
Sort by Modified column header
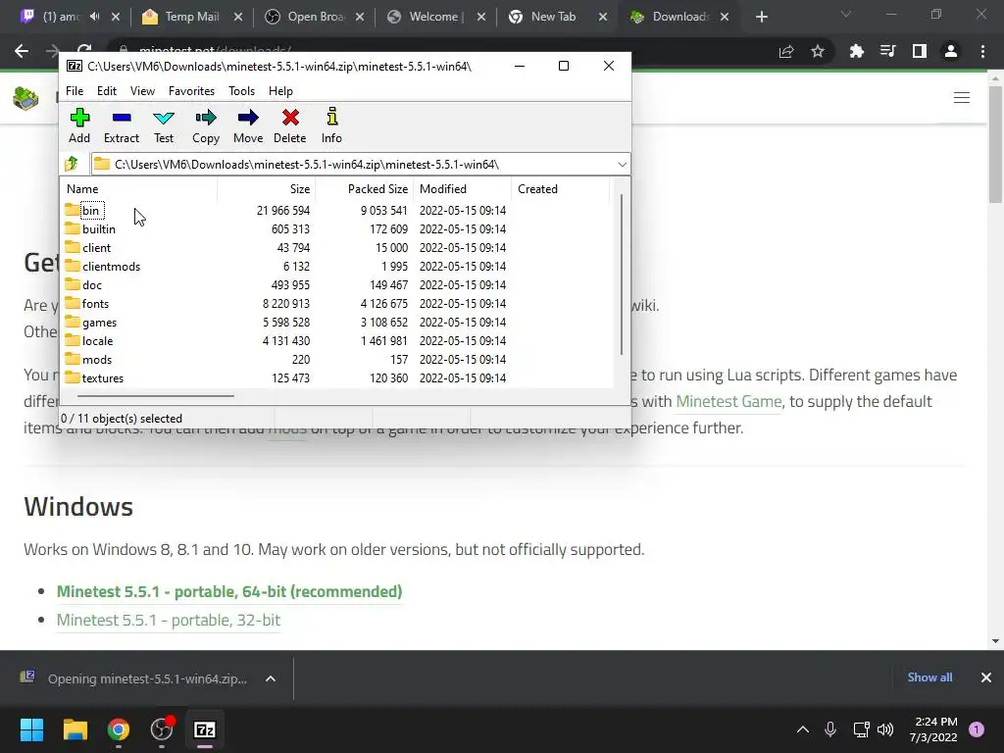(x=463, y=189)
